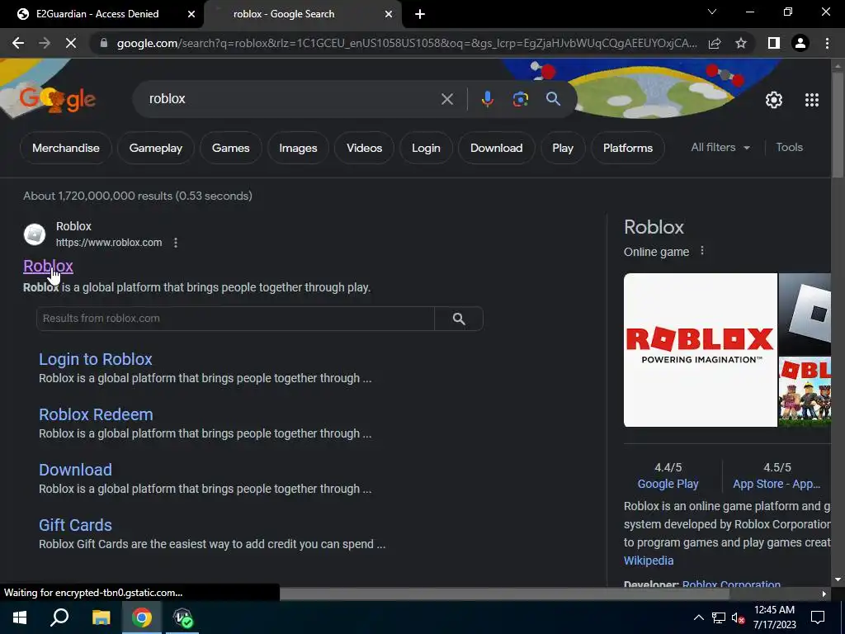Expand the All filters dropdown
This screenshot has width=845, height=634.
tap(720, 147)
